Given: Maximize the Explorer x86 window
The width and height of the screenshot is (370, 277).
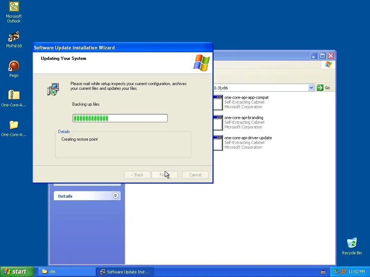Looking at the screenshot, I should [x=322, y=56].
